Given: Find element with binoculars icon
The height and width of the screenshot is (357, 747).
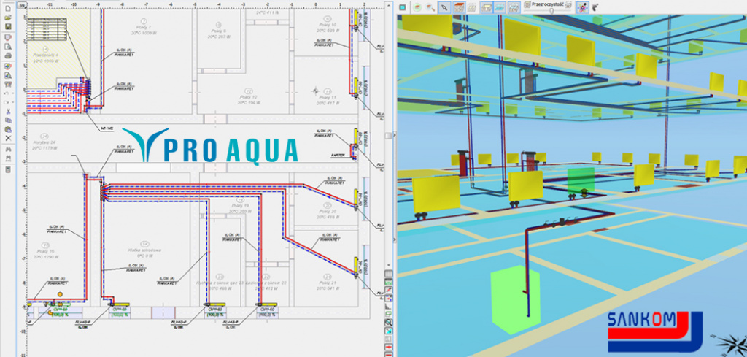Looking at the screenshot, I should 8,149.
